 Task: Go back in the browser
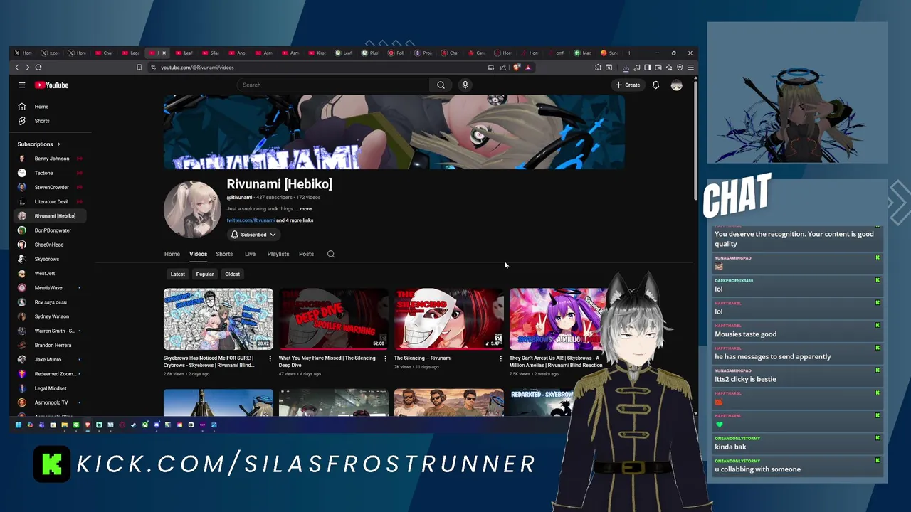click(x=17, y=68)
